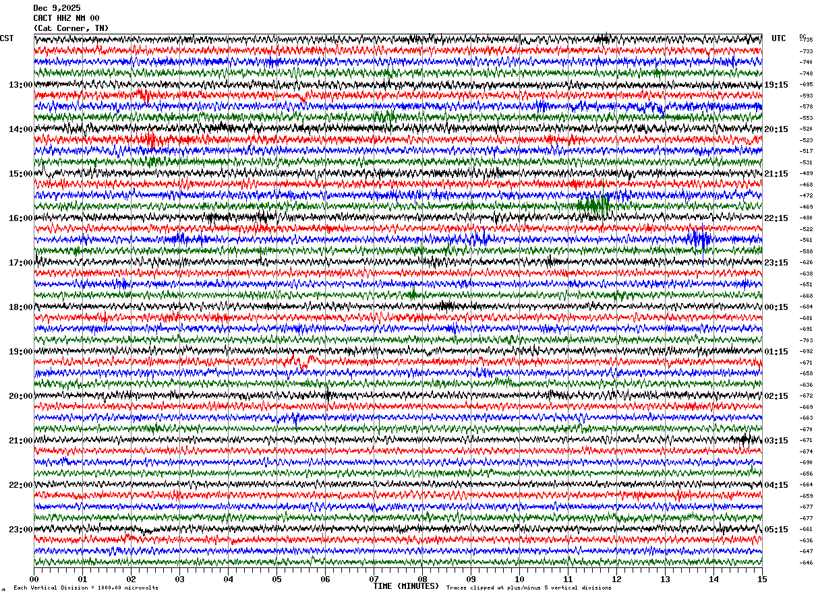The width and height of the screenshot is (816, 597).
Task: Click the DC offset value -664
Action: [x=806, y=484]
